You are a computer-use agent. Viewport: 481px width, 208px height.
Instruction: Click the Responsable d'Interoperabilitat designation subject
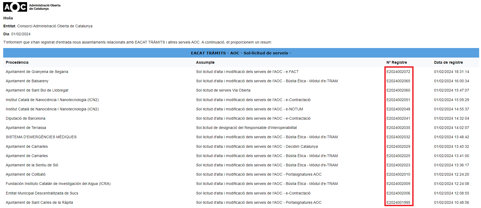click(246, 128)
